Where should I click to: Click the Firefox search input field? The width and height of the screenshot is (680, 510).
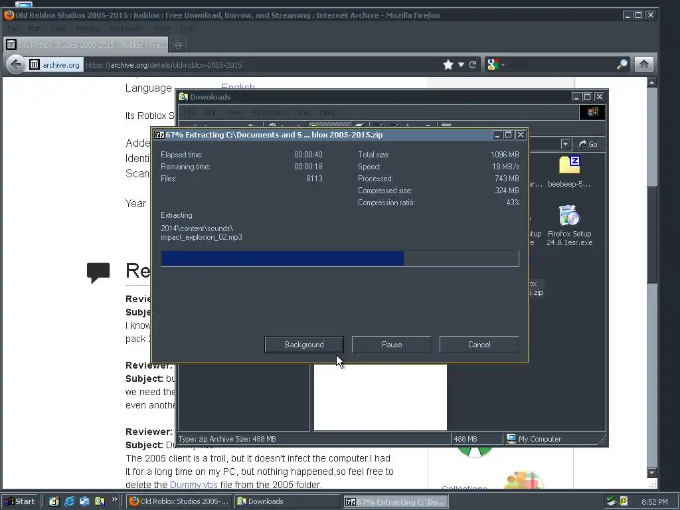coord(559,65)
